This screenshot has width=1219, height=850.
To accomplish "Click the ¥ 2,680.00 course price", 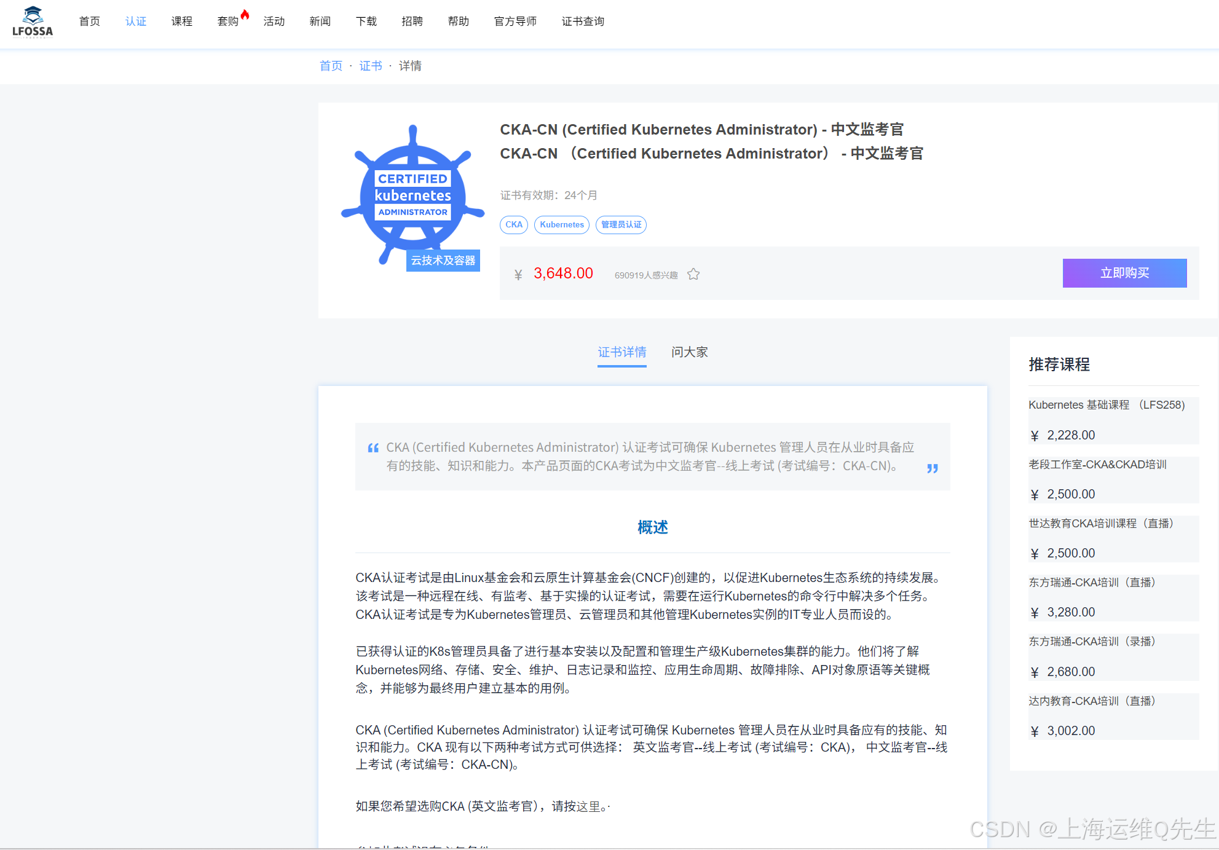I will coord(1063,672).
